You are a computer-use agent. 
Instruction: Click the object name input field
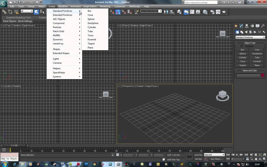coord(248,75)
